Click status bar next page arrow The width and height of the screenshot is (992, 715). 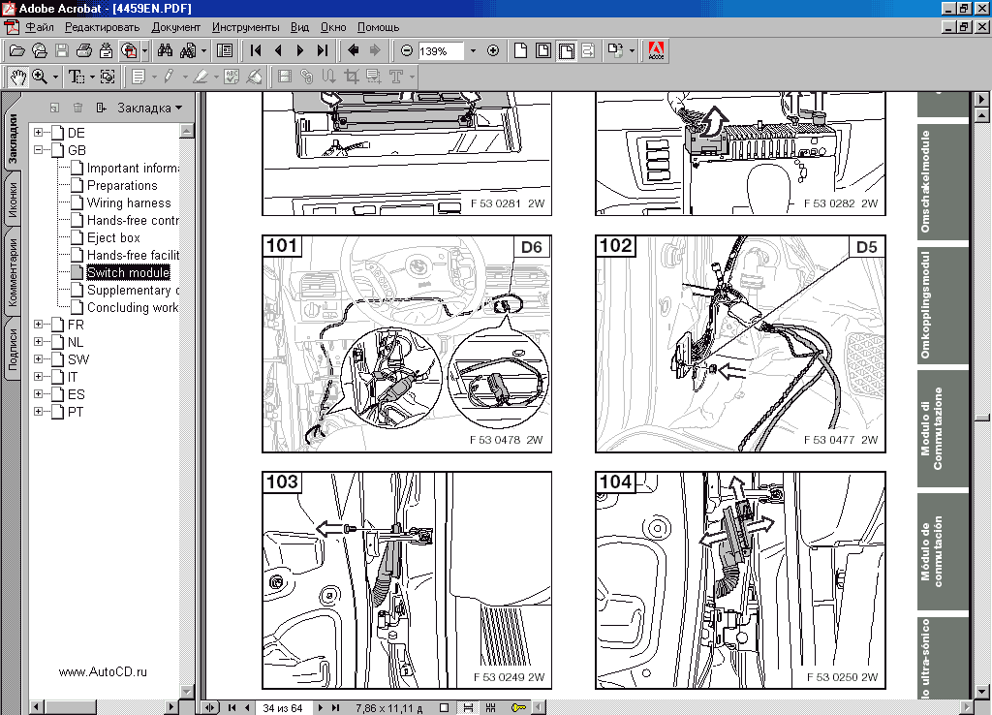pyautogui.click(x=320, y=708)
